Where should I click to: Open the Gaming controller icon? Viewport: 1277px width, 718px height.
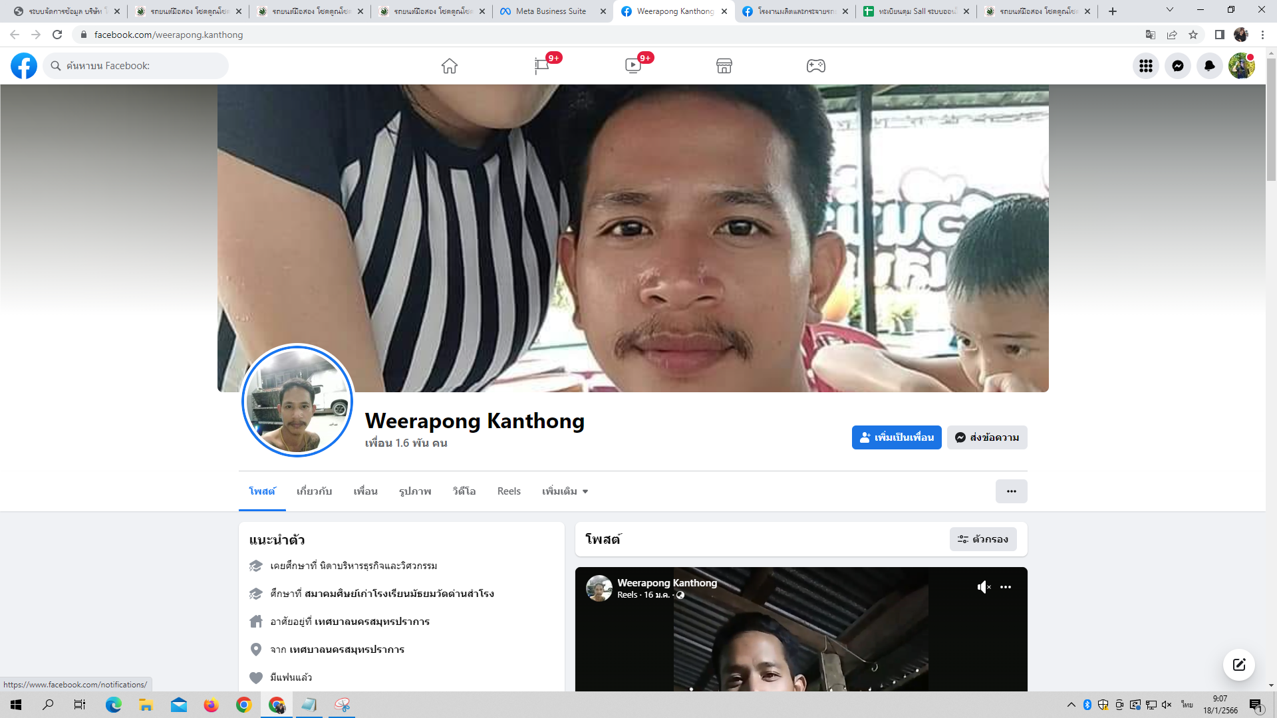click(x=815, y=66)
